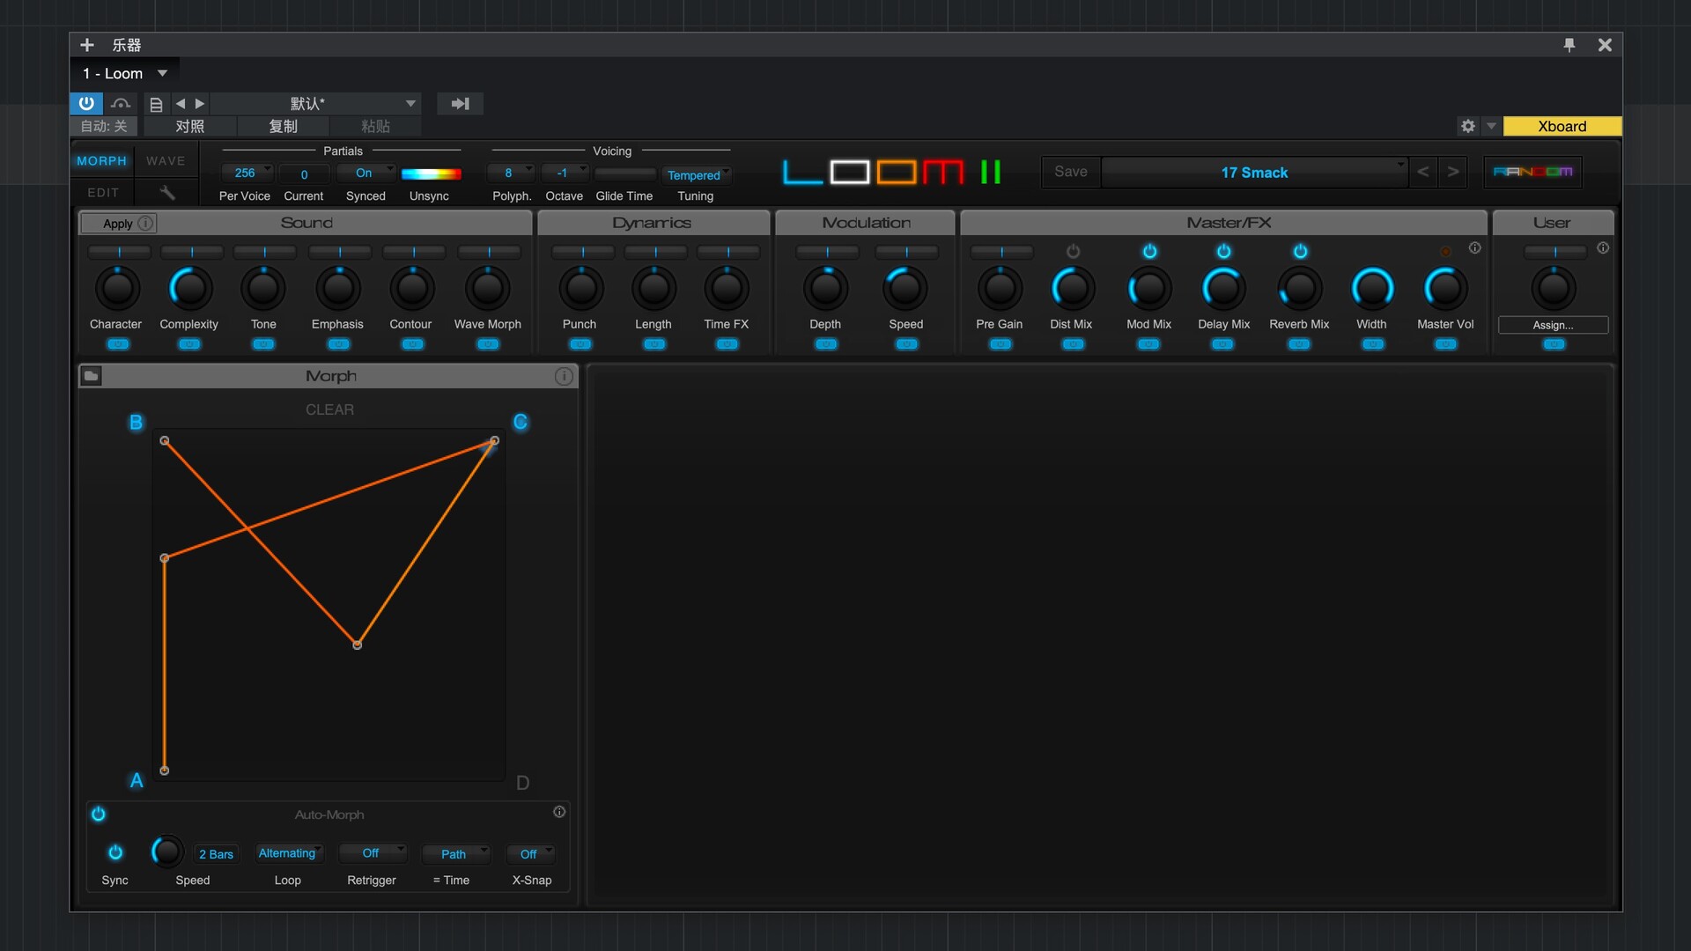This screenshot has height=951, width=1691.
Task: Click the pin window icon
Action: pyautogui.click(x=1569, y=45)
